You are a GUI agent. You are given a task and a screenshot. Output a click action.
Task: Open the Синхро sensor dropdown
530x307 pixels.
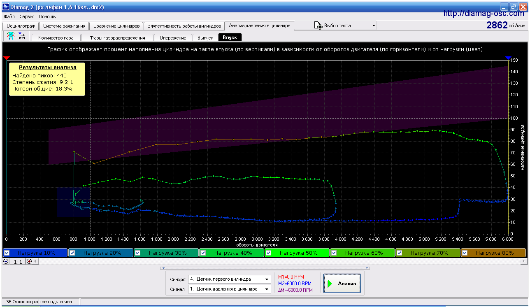[x=230, y=279]
